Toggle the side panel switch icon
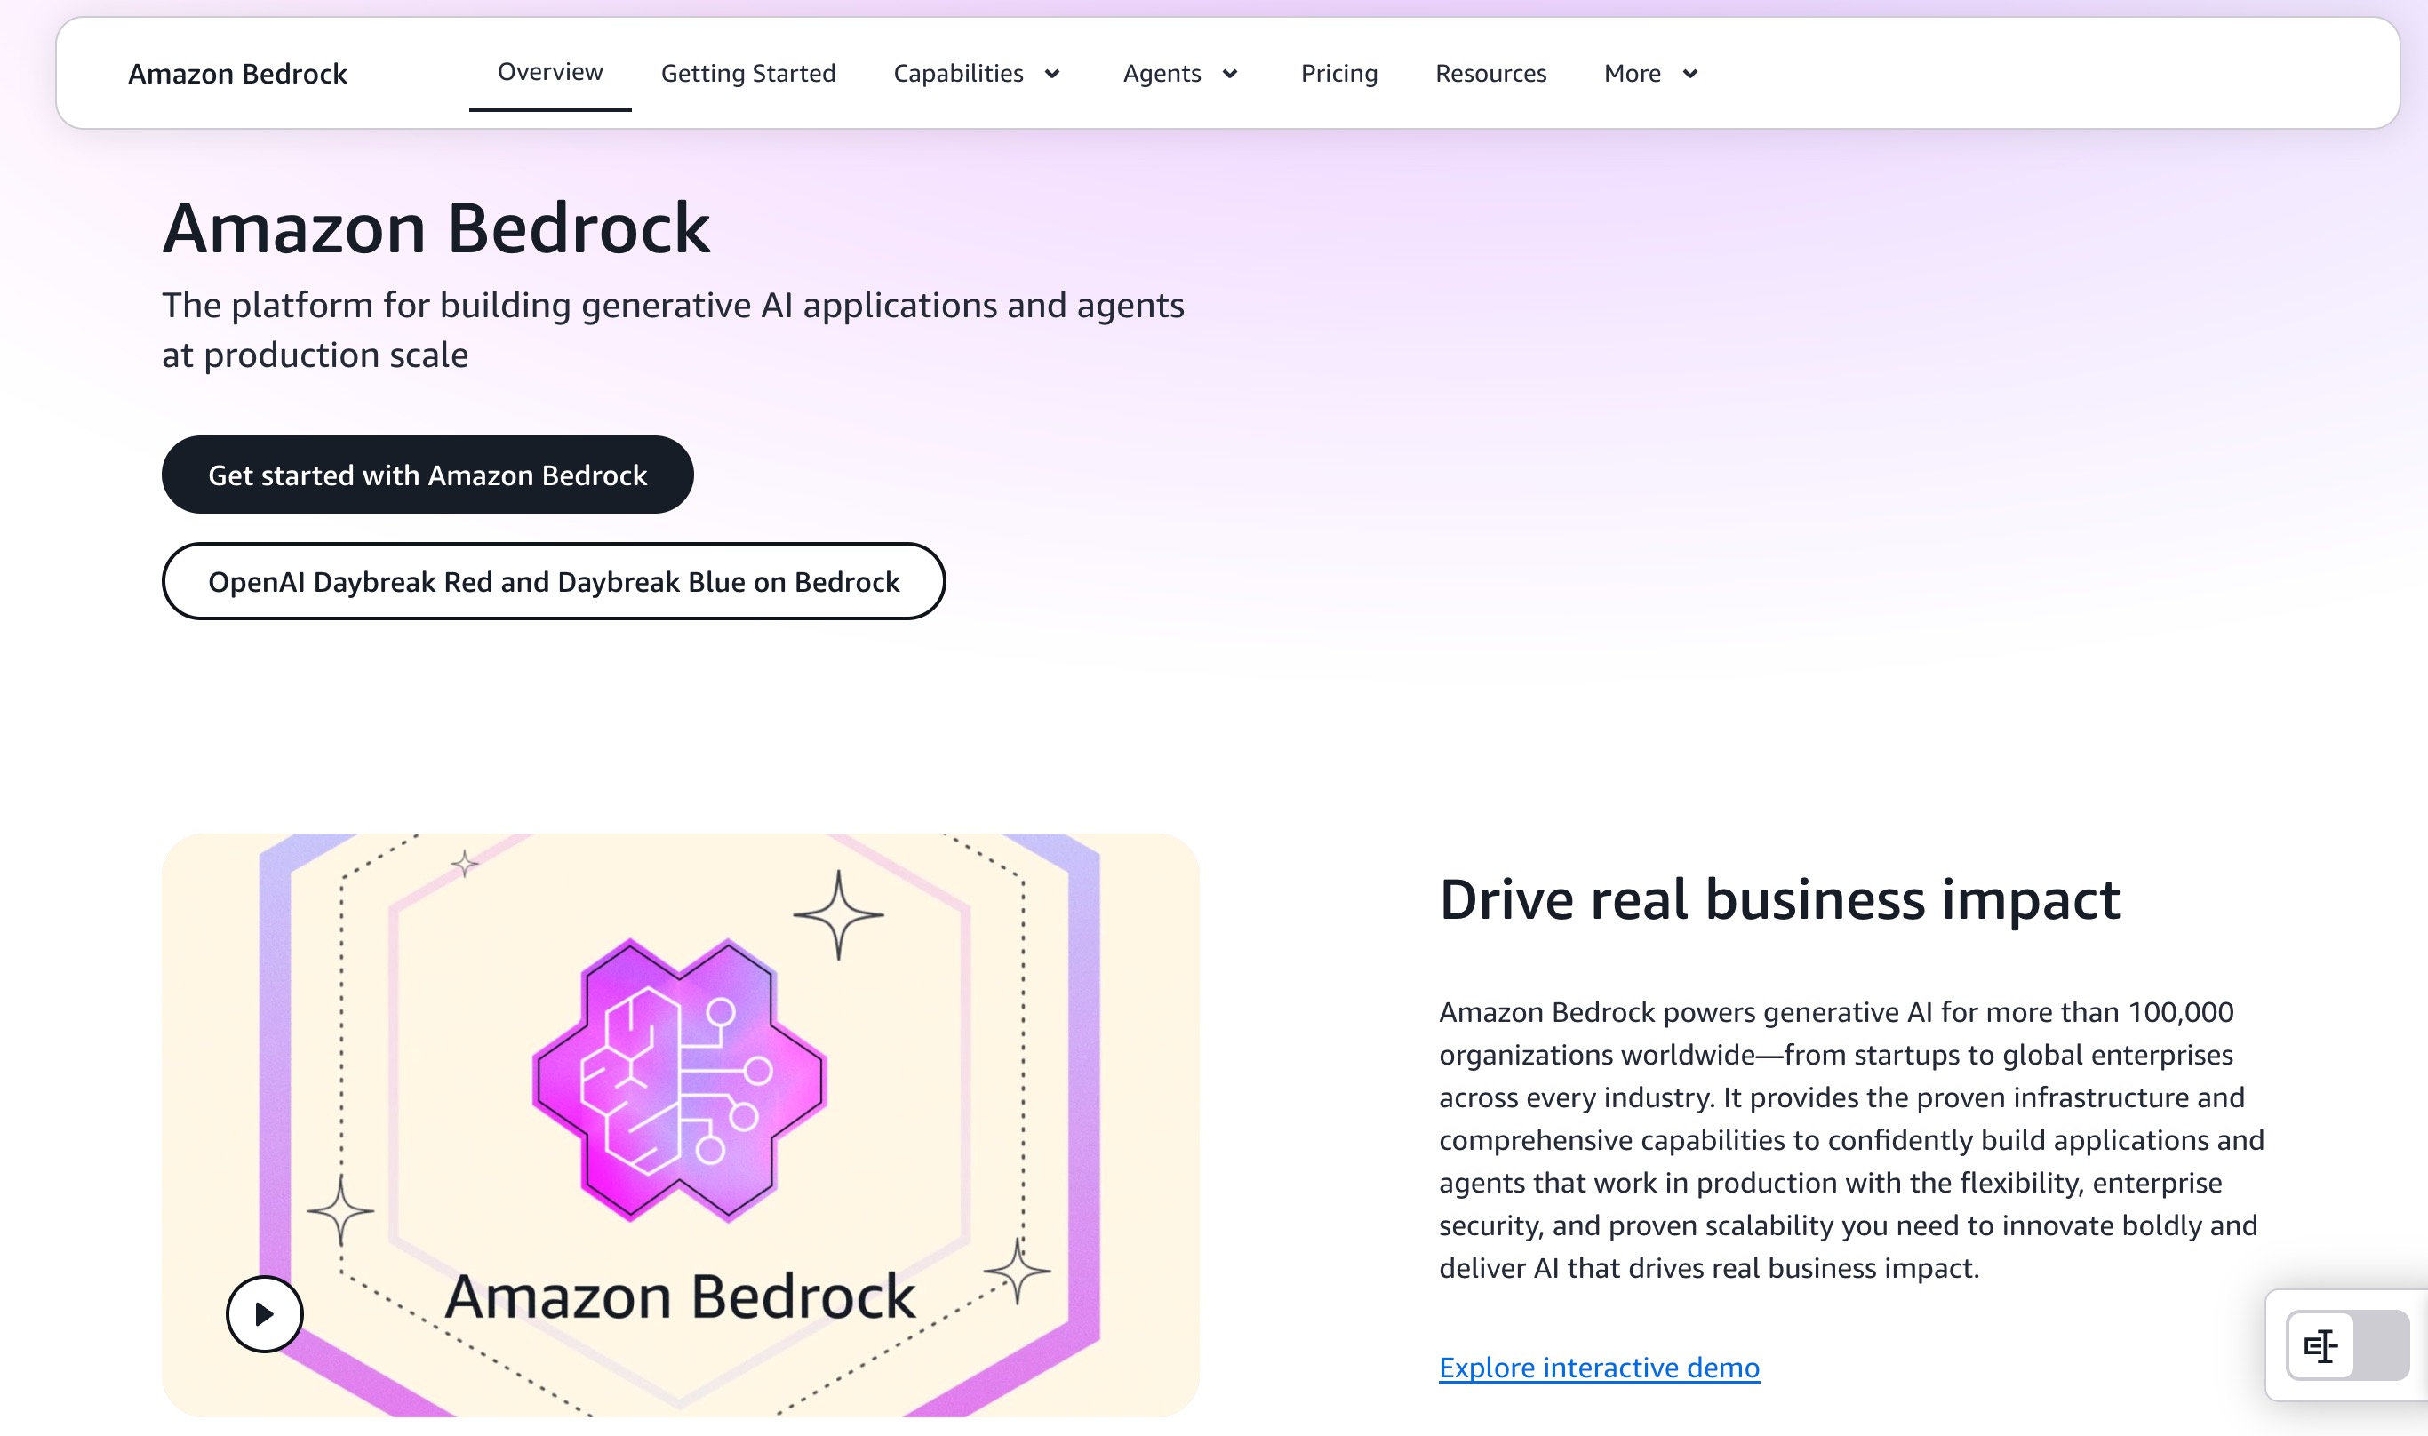The height and width of the screenshot is (1436, 2428). tap(2347, 1345)
